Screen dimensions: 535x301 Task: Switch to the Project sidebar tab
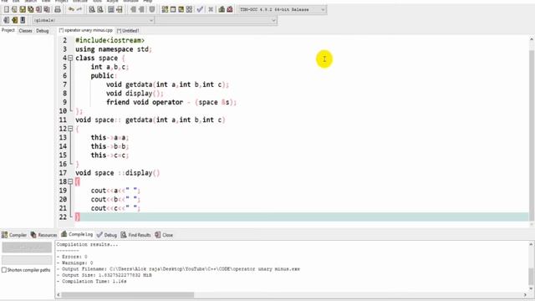pyautogui.click(x=8, y=30)
